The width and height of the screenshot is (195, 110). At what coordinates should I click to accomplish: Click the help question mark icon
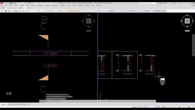point(179,3)
